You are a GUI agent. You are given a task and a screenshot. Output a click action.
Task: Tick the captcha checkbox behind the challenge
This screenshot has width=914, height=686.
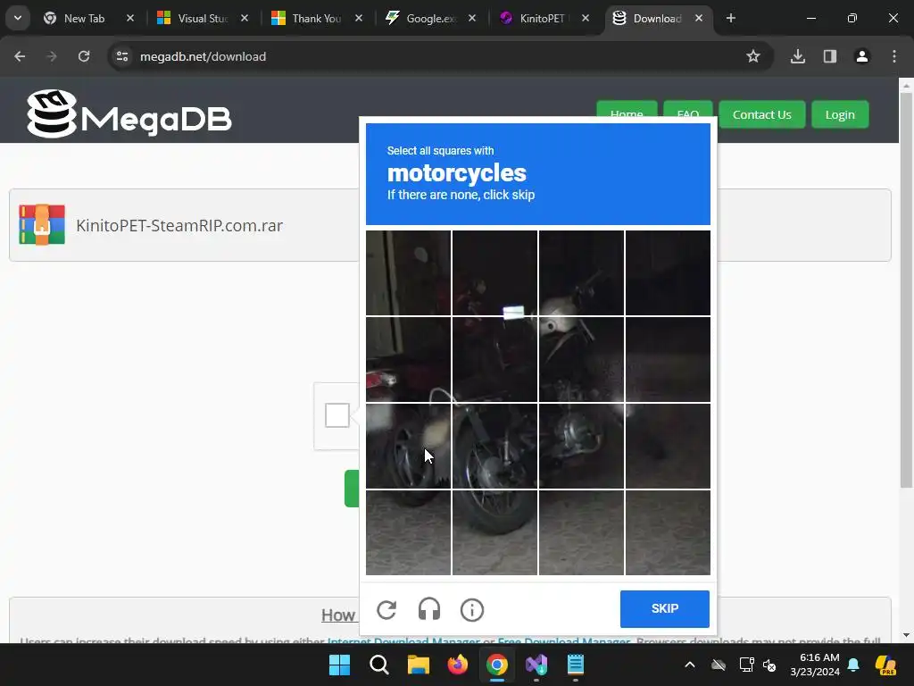[x=337, y=415]
